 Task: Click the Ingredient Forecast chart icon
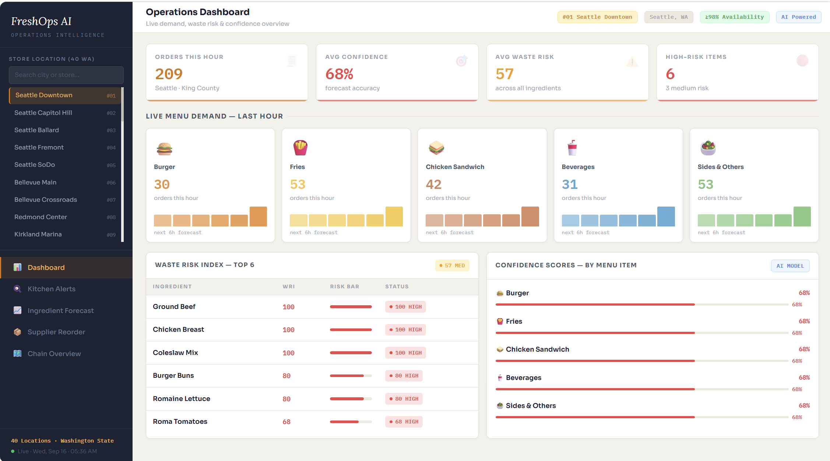[x=17, y=310]
